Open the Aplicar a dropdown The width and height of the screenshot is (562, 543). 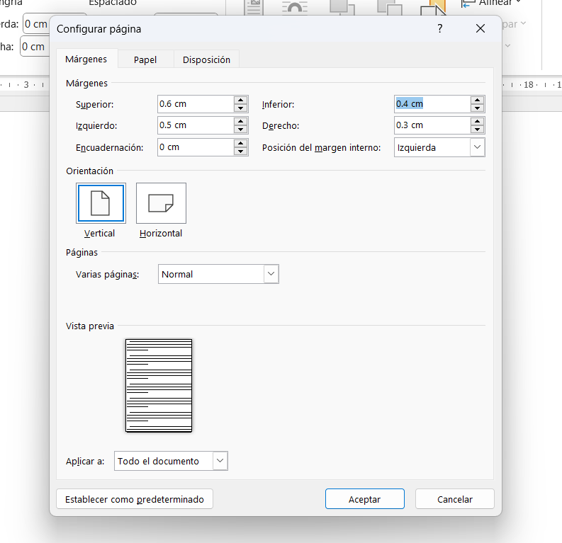[171, 461]
